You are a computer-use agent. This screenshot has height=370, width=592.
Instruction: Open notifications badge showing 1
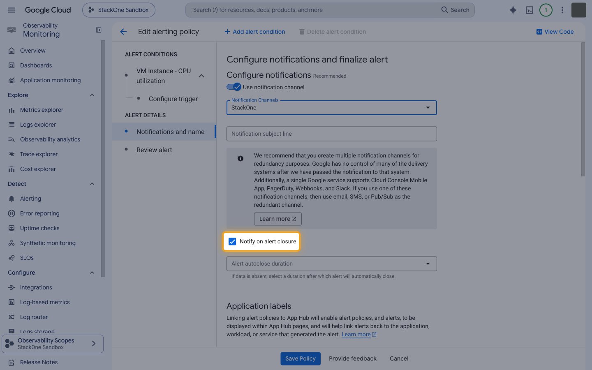pyautogui.click(x=546, y=10)
